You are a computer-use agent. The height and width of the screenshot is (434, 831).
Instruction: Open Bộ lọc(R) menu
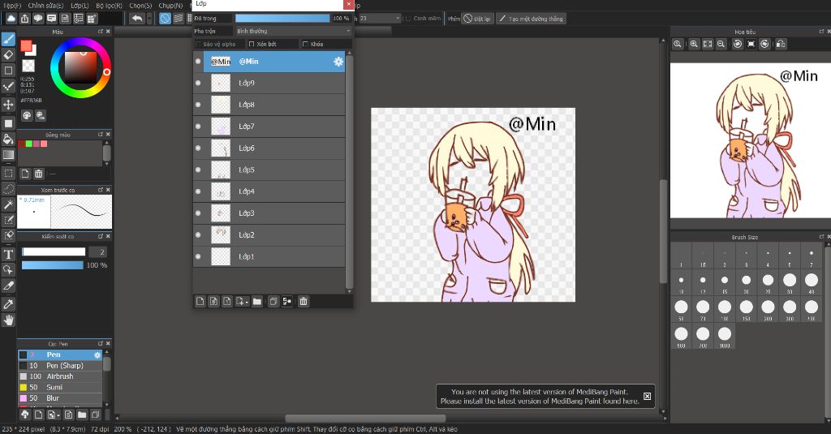point(110,6)
